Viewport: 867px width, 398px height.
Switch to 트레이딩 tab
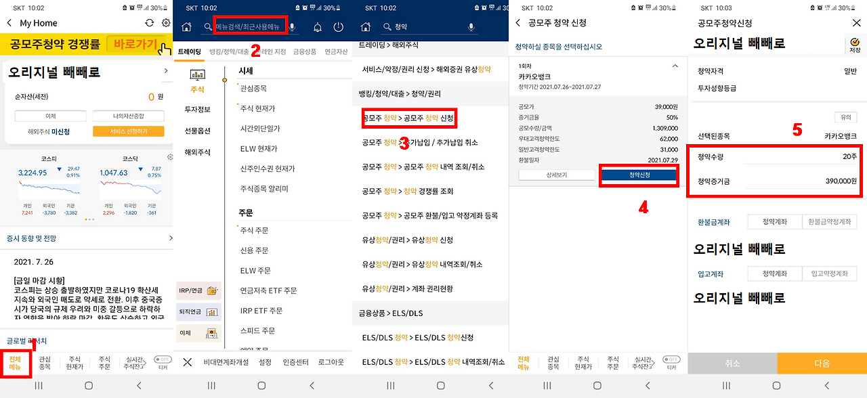(189, 51)
